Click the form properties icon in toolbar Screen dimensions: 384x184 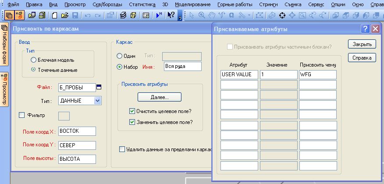tap(110, 15)
